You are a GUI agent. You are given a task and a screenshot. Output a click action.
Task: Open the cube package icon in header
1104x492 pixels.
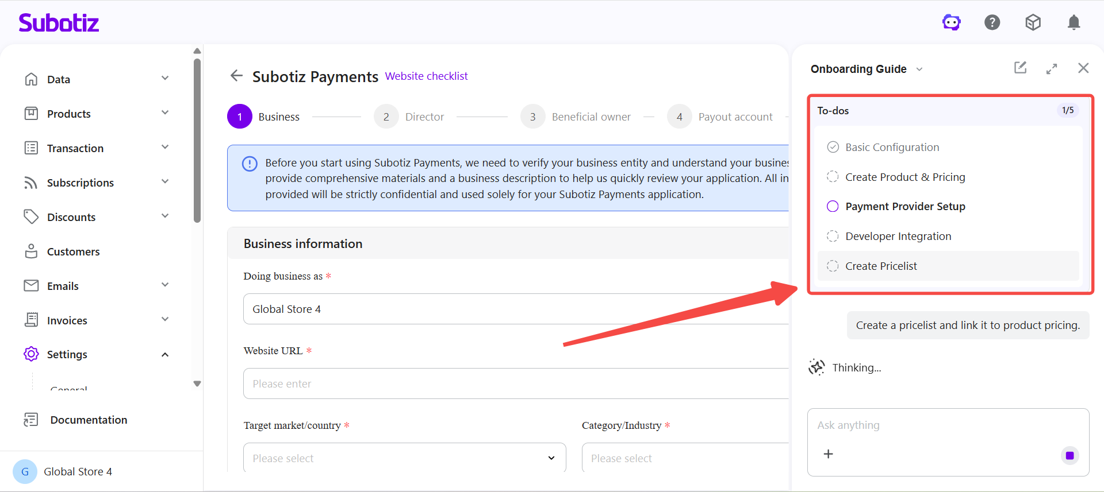pos(1033,22)
